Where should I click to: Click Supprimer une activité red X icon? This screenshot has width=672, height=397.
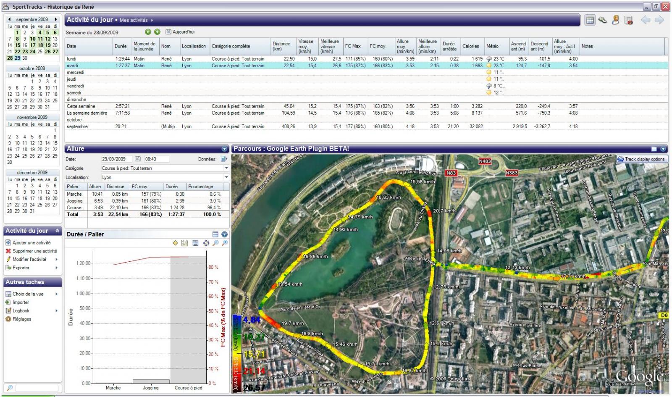(8, 251)
